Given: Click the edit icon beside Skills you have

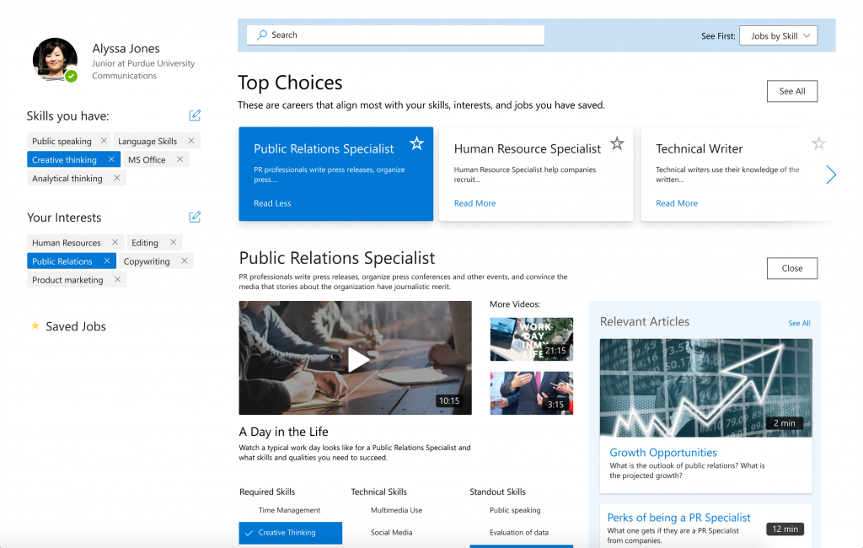Looking at the screenshot, I should pos(195,116).
